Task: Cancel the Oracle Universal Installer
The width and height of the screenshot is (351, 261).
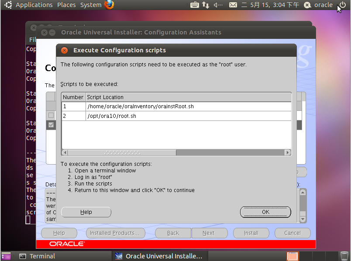Action: pos(292,233)
